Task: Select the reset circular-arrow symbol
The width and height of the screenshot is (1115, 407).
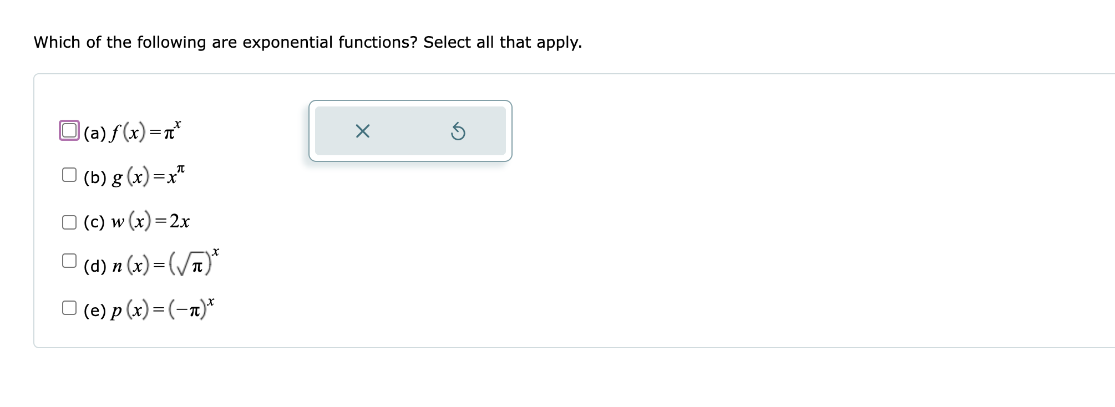Action: click(x=459, y=131)
